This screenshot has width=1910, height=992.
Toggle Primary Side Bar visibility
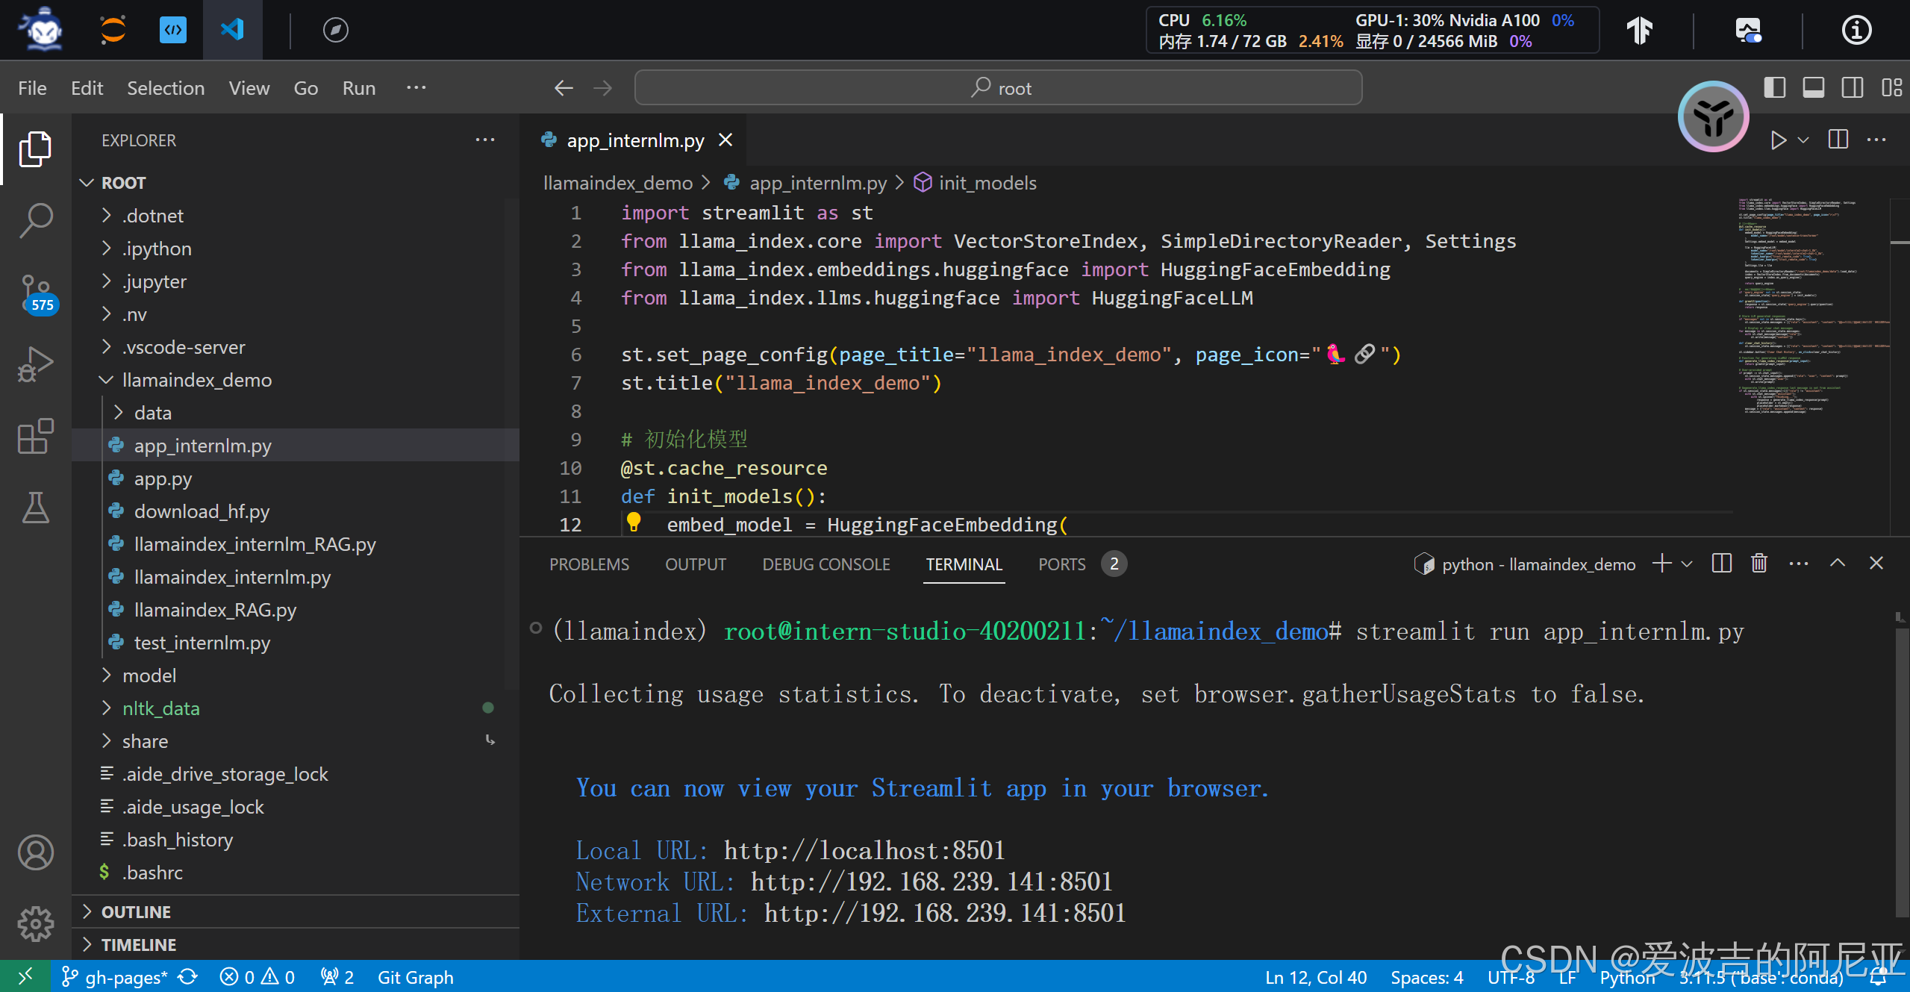(1775, 88)
